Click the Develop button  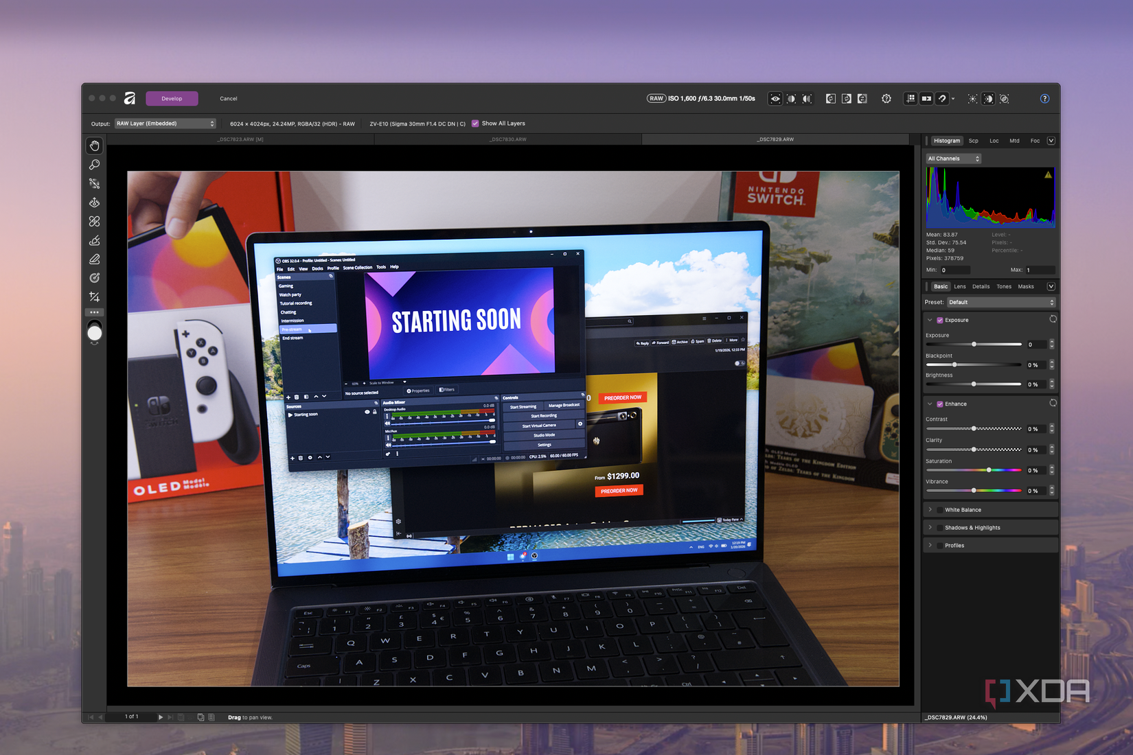click(x=172, y=99)
